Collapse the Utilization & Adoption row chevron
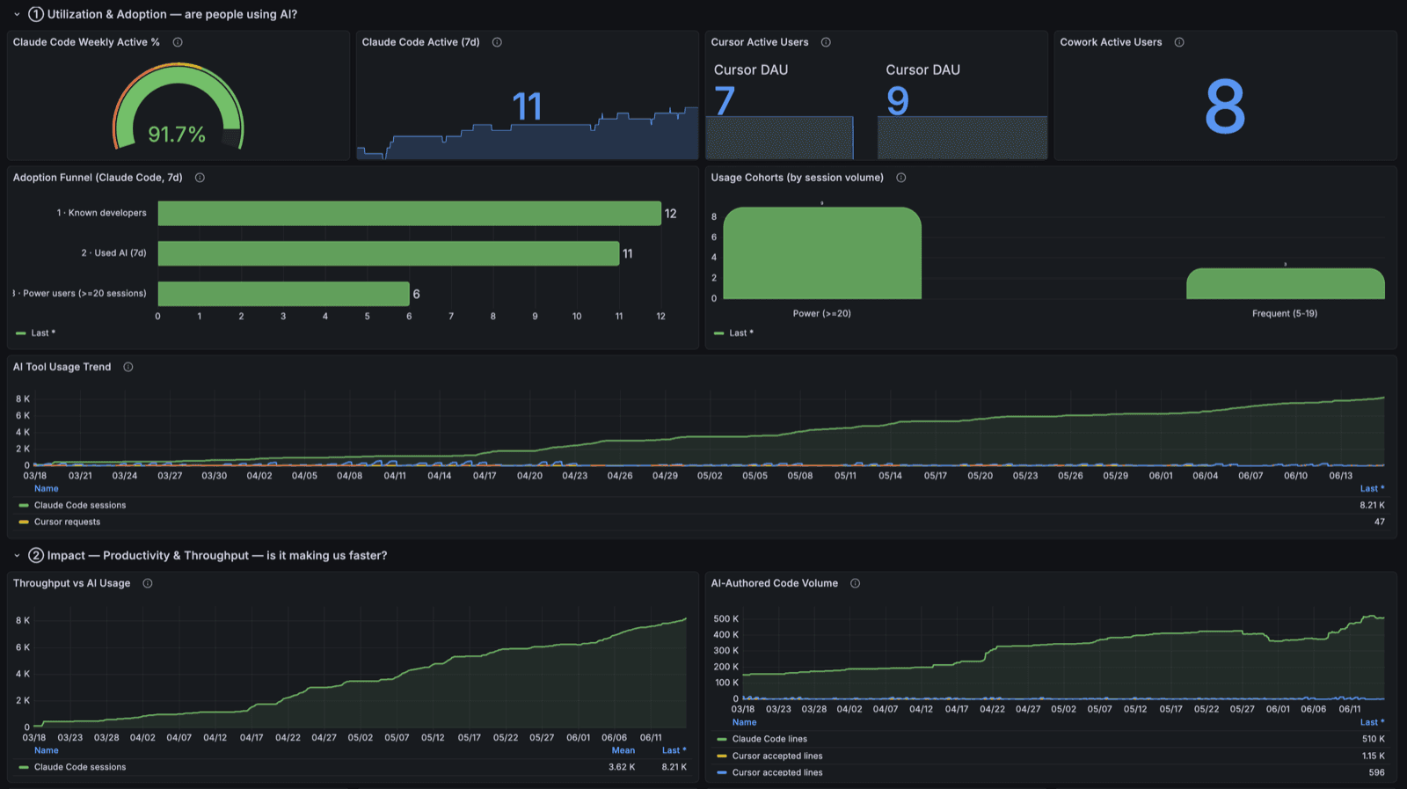Screen dimensions: 1407x789 [x=17, y=15]
